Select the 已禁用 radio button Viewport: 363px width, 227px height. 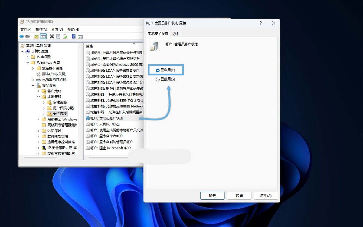click(158, 79)
